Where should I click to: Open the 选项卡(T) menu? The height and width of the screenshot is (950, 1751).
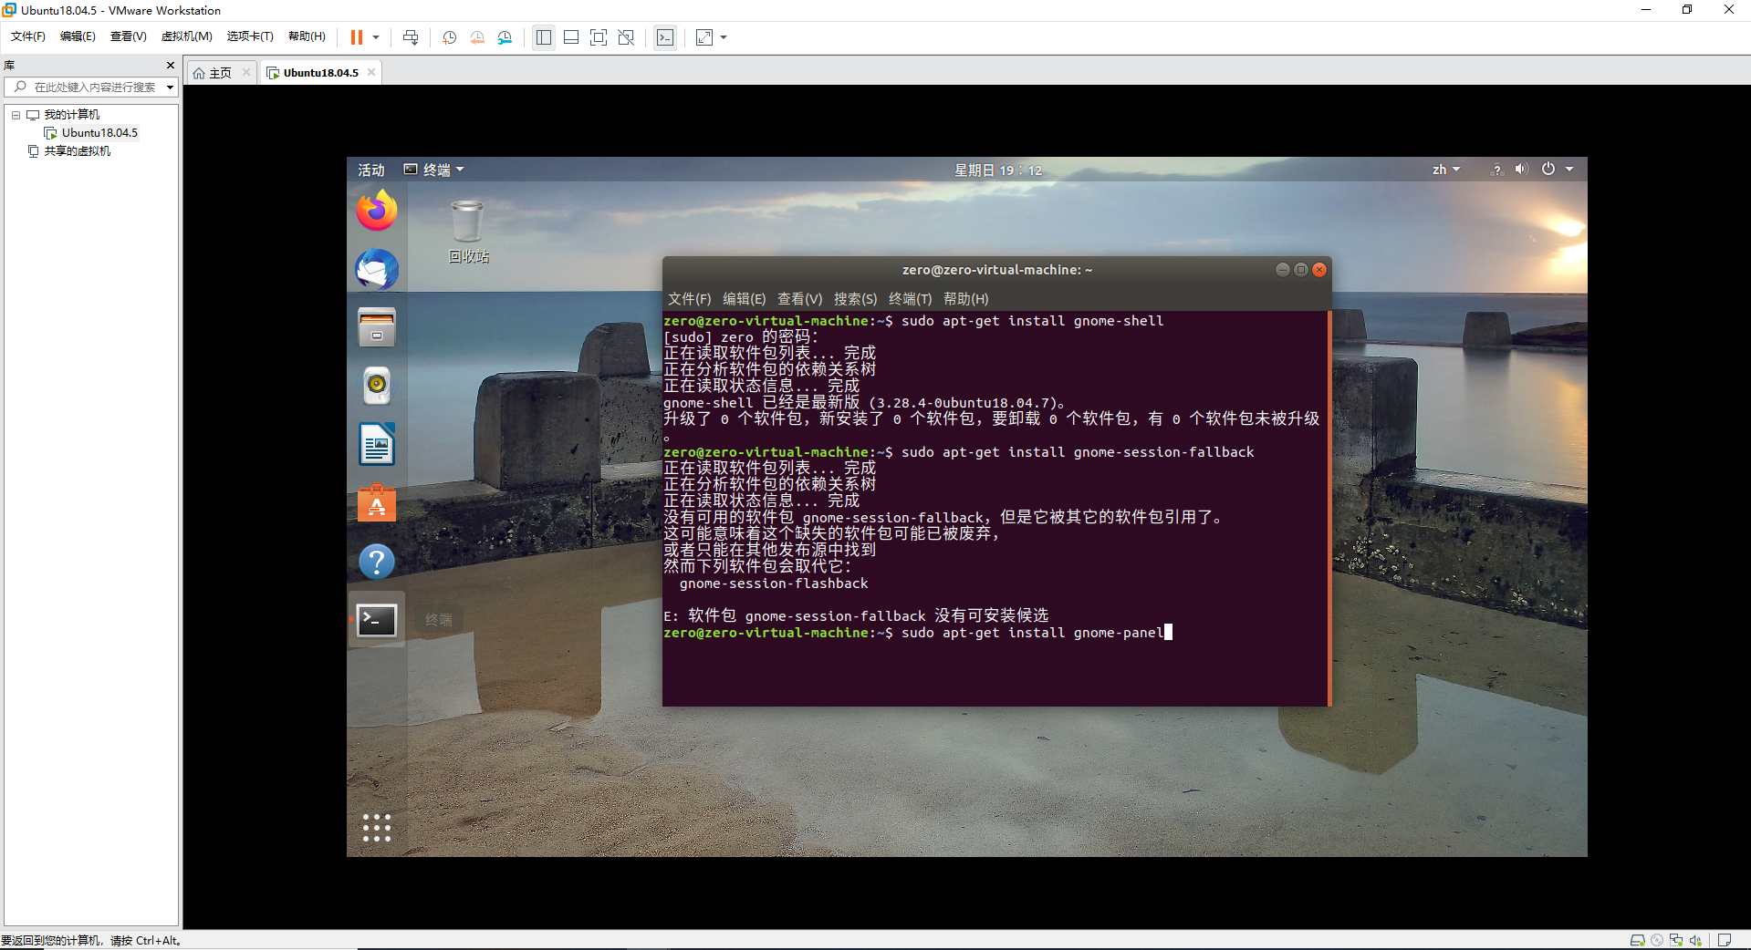(x=250, y=36)
